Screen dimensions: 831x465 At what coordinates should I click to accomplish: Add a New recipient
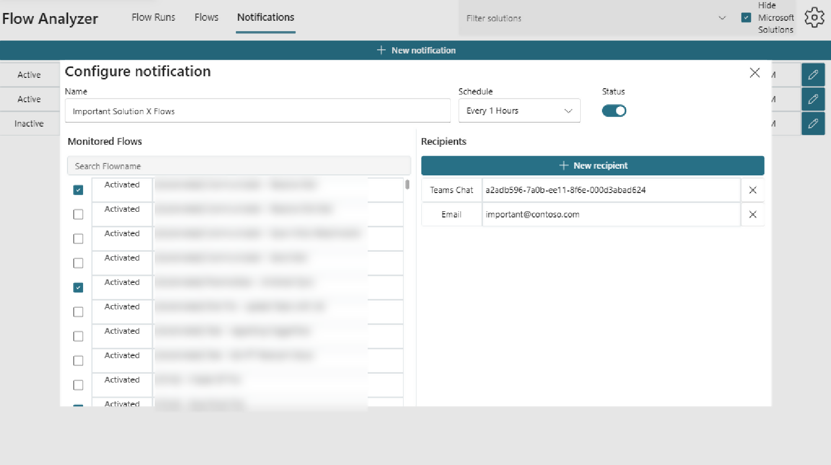[593, 166]
